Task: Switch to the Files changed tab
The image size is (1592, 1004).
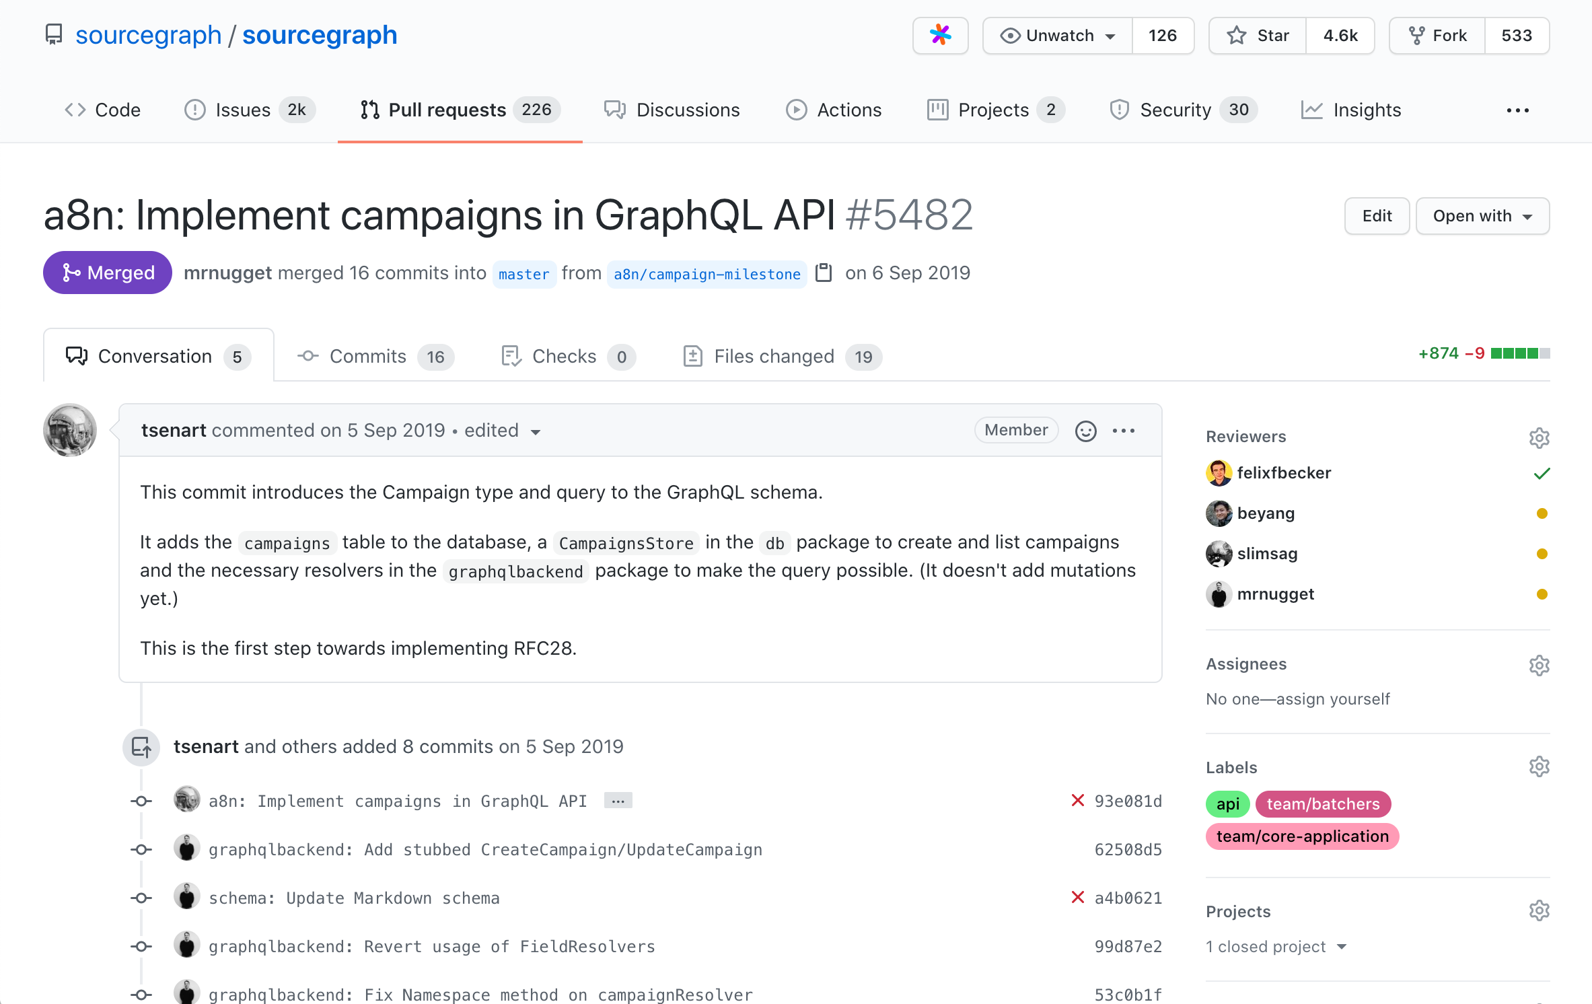Action: 774,356
